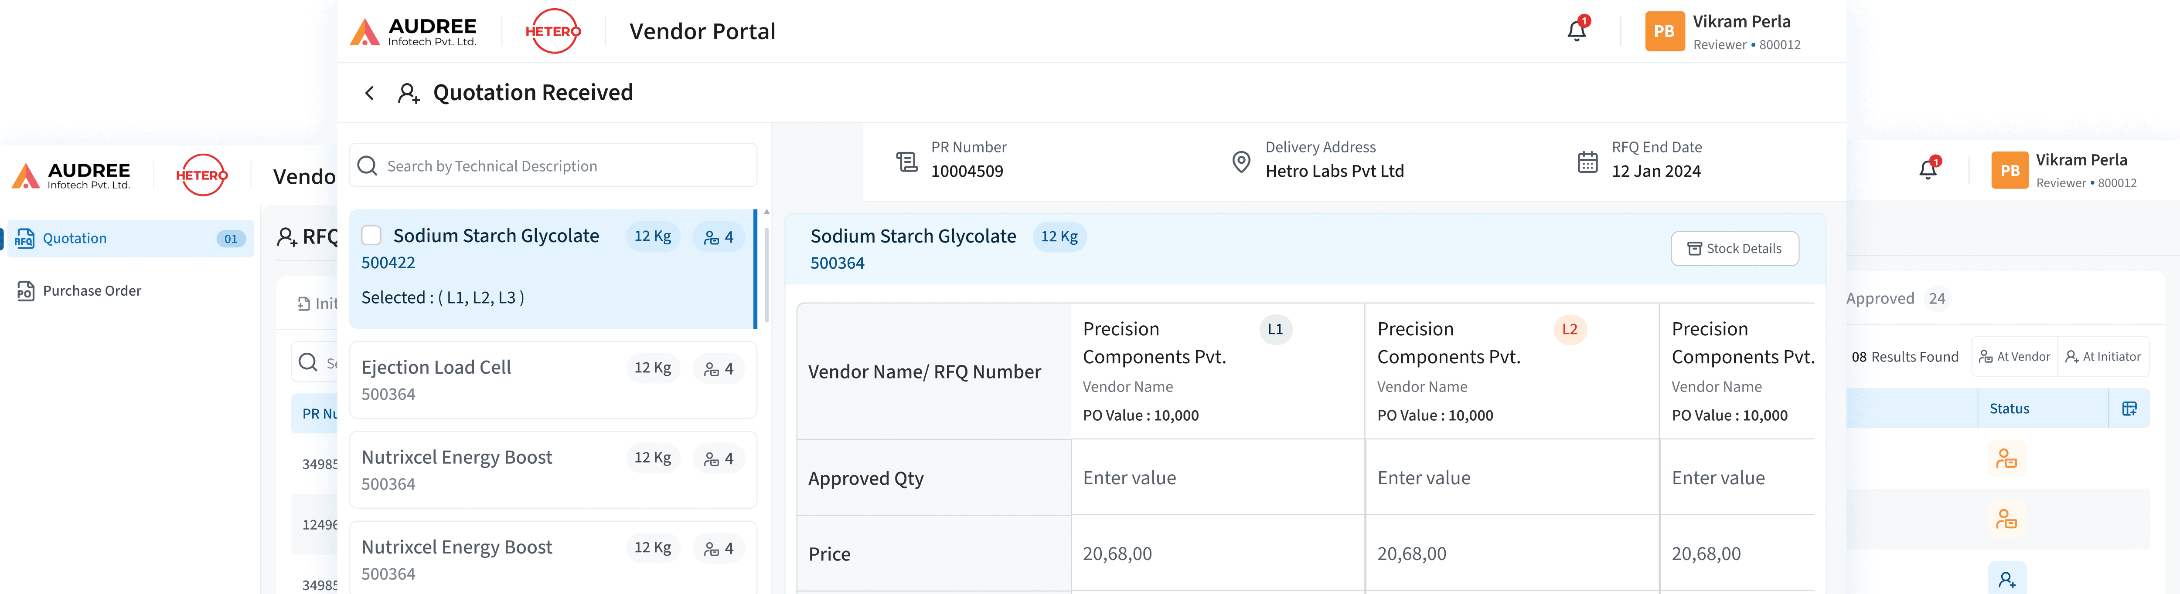Toggle the At Initiator filter

coord(2103,357)
